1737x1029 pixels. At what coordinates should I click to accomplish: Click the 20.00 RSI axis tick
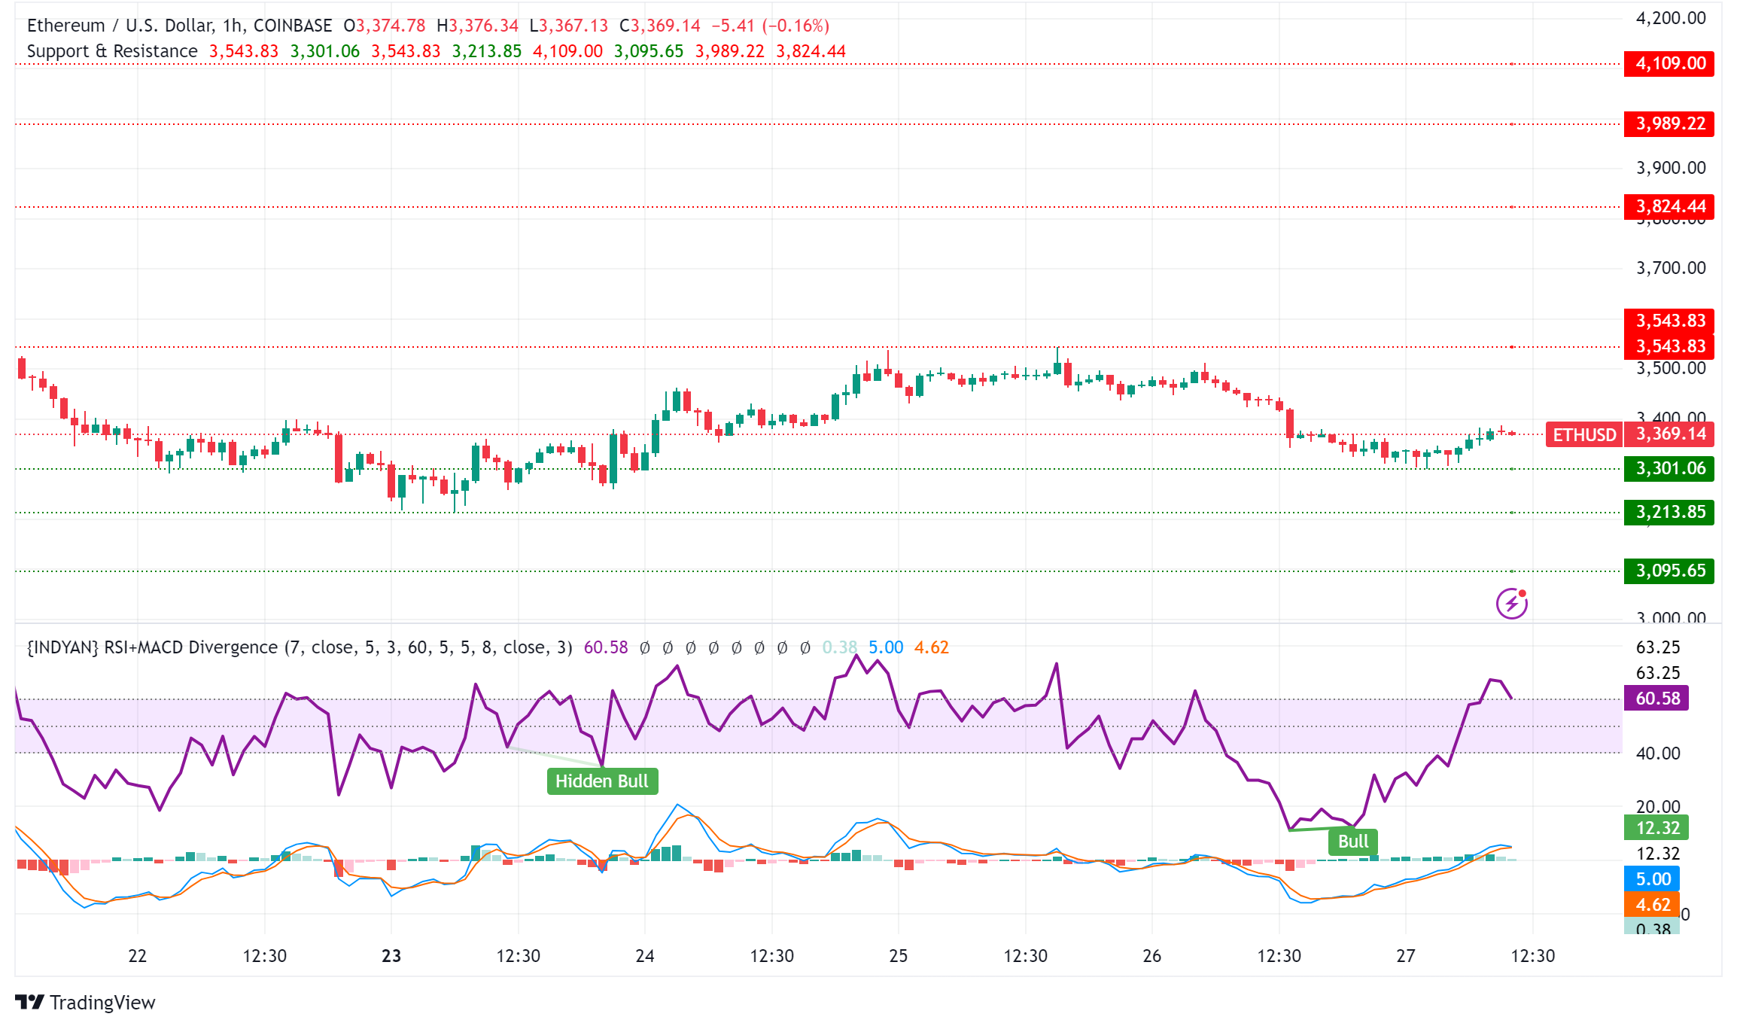coord(1658,807)
